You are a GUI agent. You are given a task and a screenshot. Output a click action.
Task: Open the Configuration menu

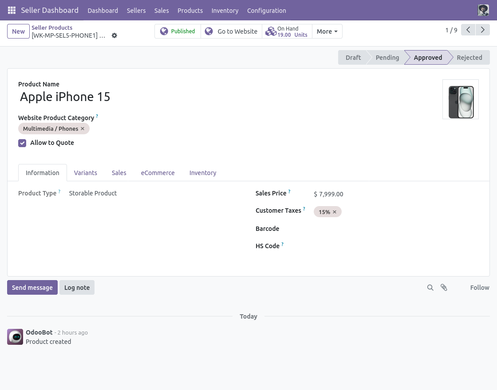click(267, 11)
